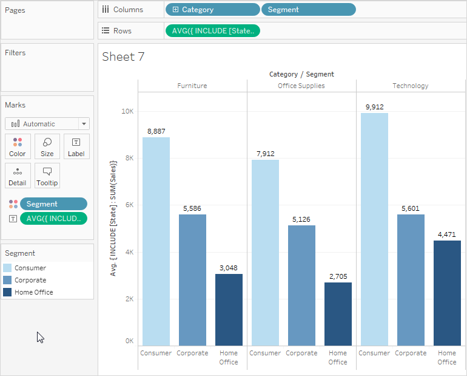This screenshot has width=467, height=376.
Task: Open the mark type Automatic dropdown arrow
Action: [x=84, y=124]
